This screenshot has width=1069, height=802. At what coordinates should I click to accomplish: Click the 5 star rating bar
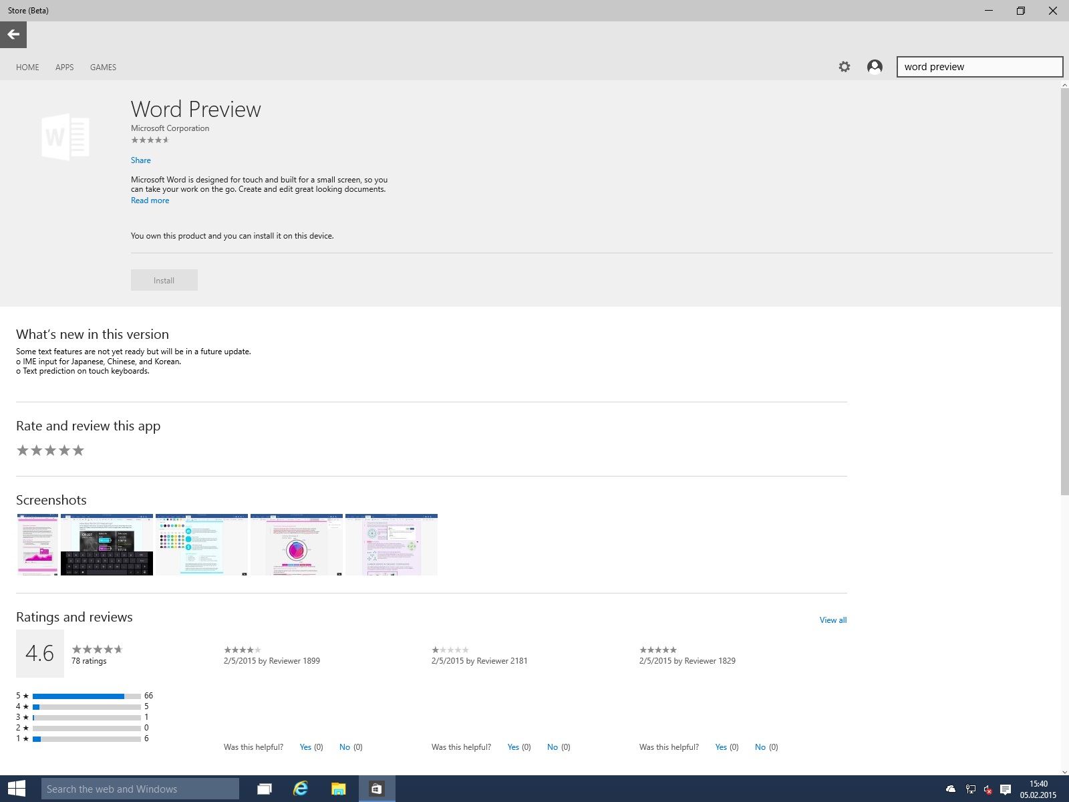click(87, 696)
